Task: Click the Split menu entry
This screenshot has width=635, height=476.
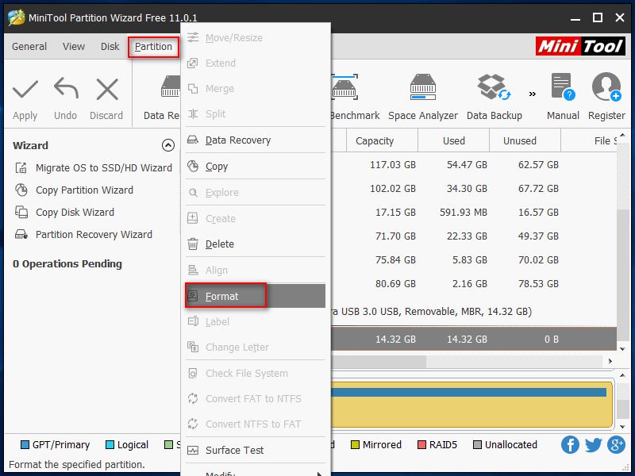Action: point(255,113)
